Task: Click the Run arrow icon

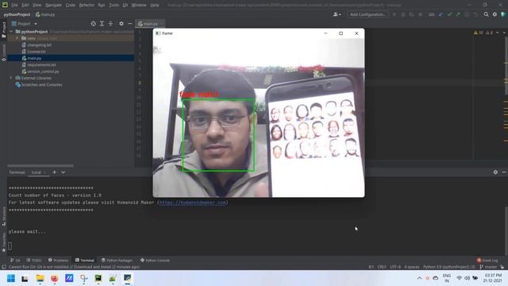Action: [x=394, y=14]
